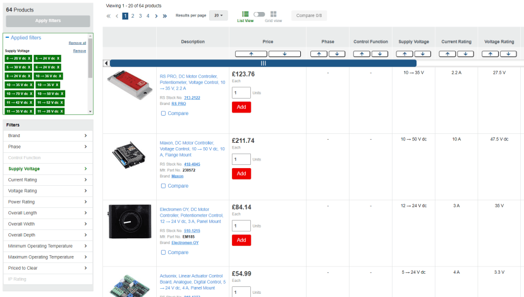Sort Control Function descending

(x=380, y=54)
